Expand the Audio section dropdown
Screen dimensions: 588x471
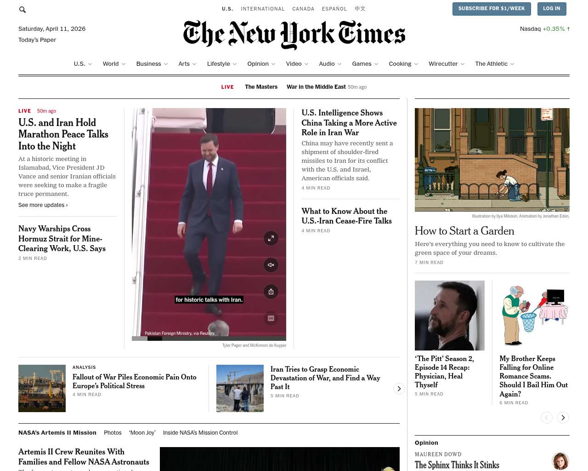click(x=330, y=64)
